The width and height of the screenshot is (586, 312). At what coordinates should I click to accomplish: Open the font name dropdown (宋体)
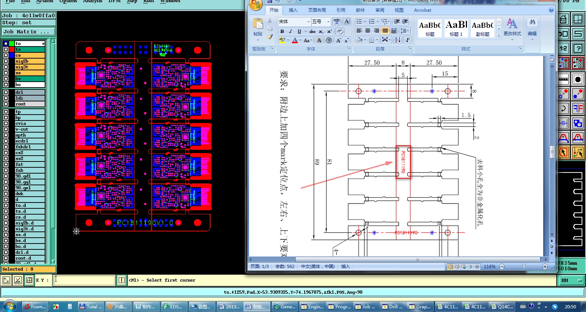pyautogui.click(x=308, y=22)
